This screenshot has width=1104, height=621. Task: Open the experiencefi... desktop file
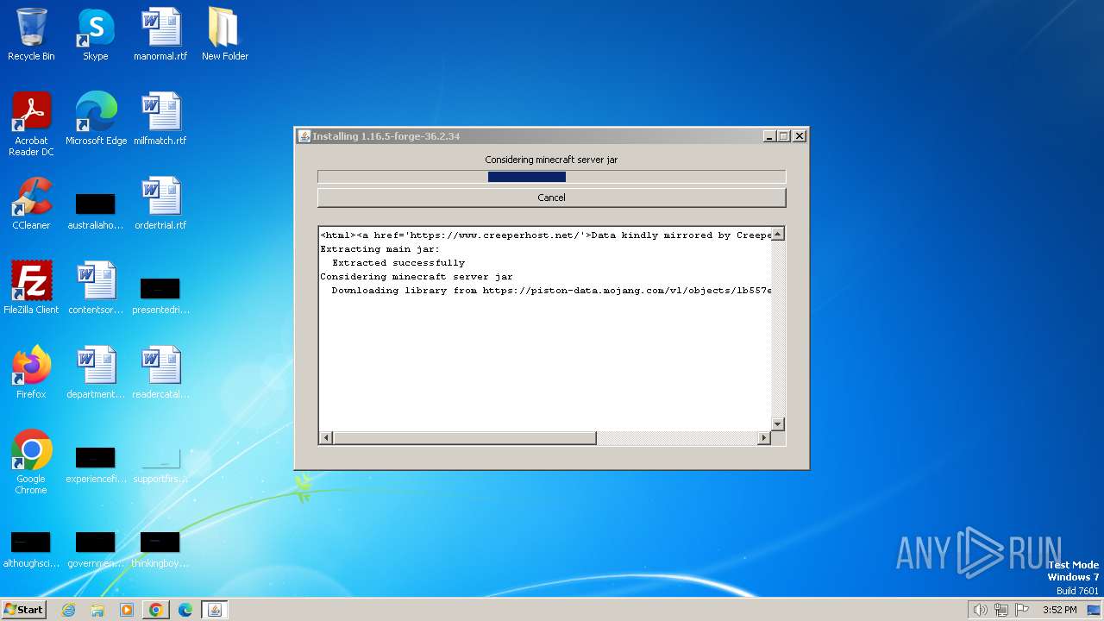point(96,465)
